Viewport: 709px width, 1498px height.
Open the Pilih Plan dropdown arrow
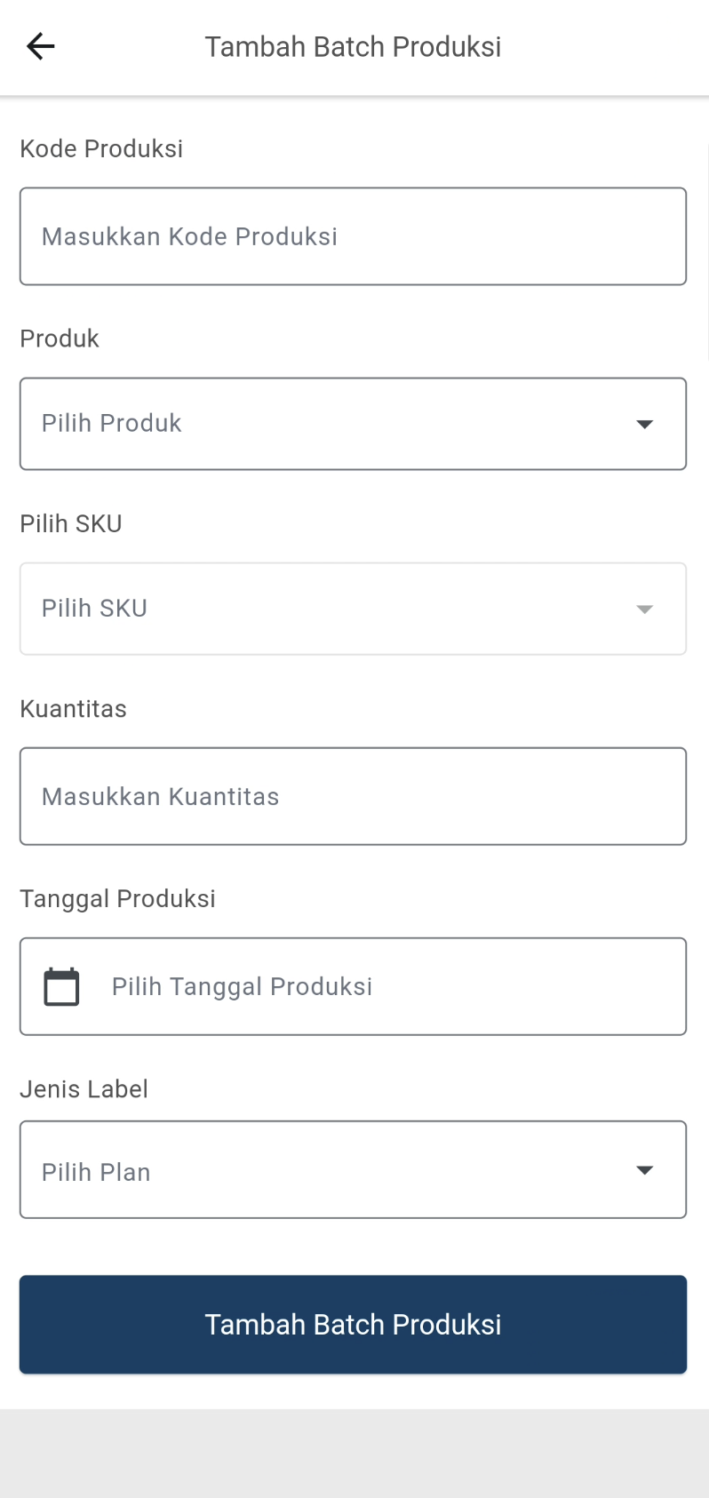(645, 1170)
